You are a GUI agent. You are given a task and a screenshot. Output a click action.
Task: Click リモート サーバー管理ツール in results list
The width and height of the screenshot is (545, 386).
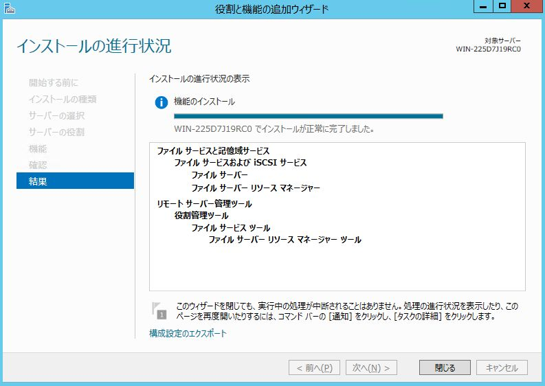pos(204,204)
